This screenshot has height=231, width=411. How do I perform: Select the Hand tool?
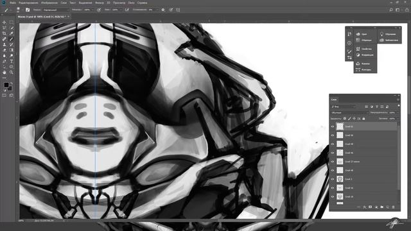pos(4,73)
